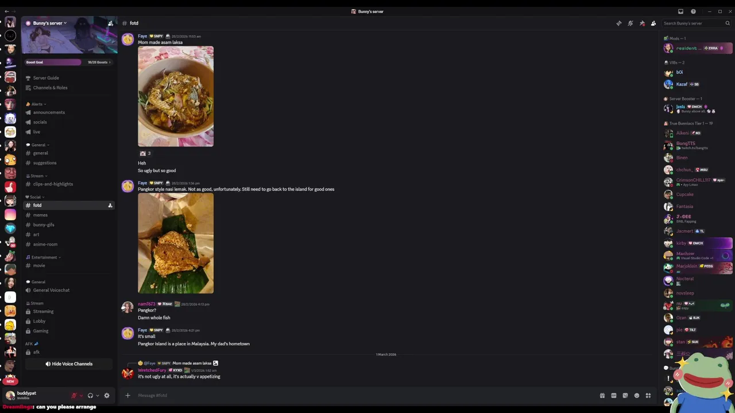
Task: Open member CrimsonCHILL117 in list
Action: tap(694, 181)
